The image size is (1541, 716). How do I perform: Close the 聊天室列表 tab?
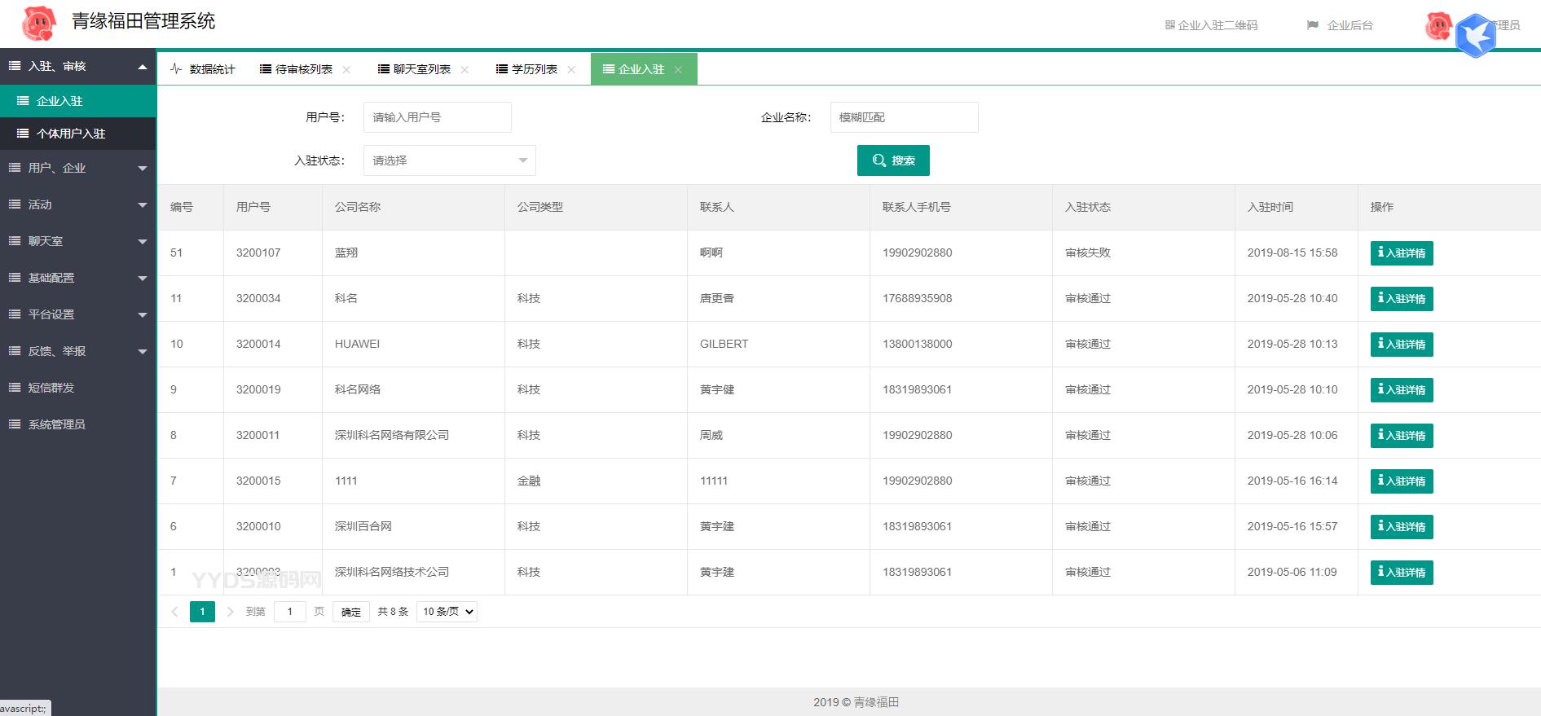(x=465, y=69)
